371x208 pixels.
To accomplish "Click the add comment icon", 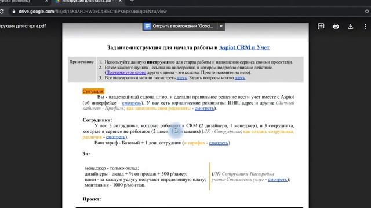I will [321, 26].
